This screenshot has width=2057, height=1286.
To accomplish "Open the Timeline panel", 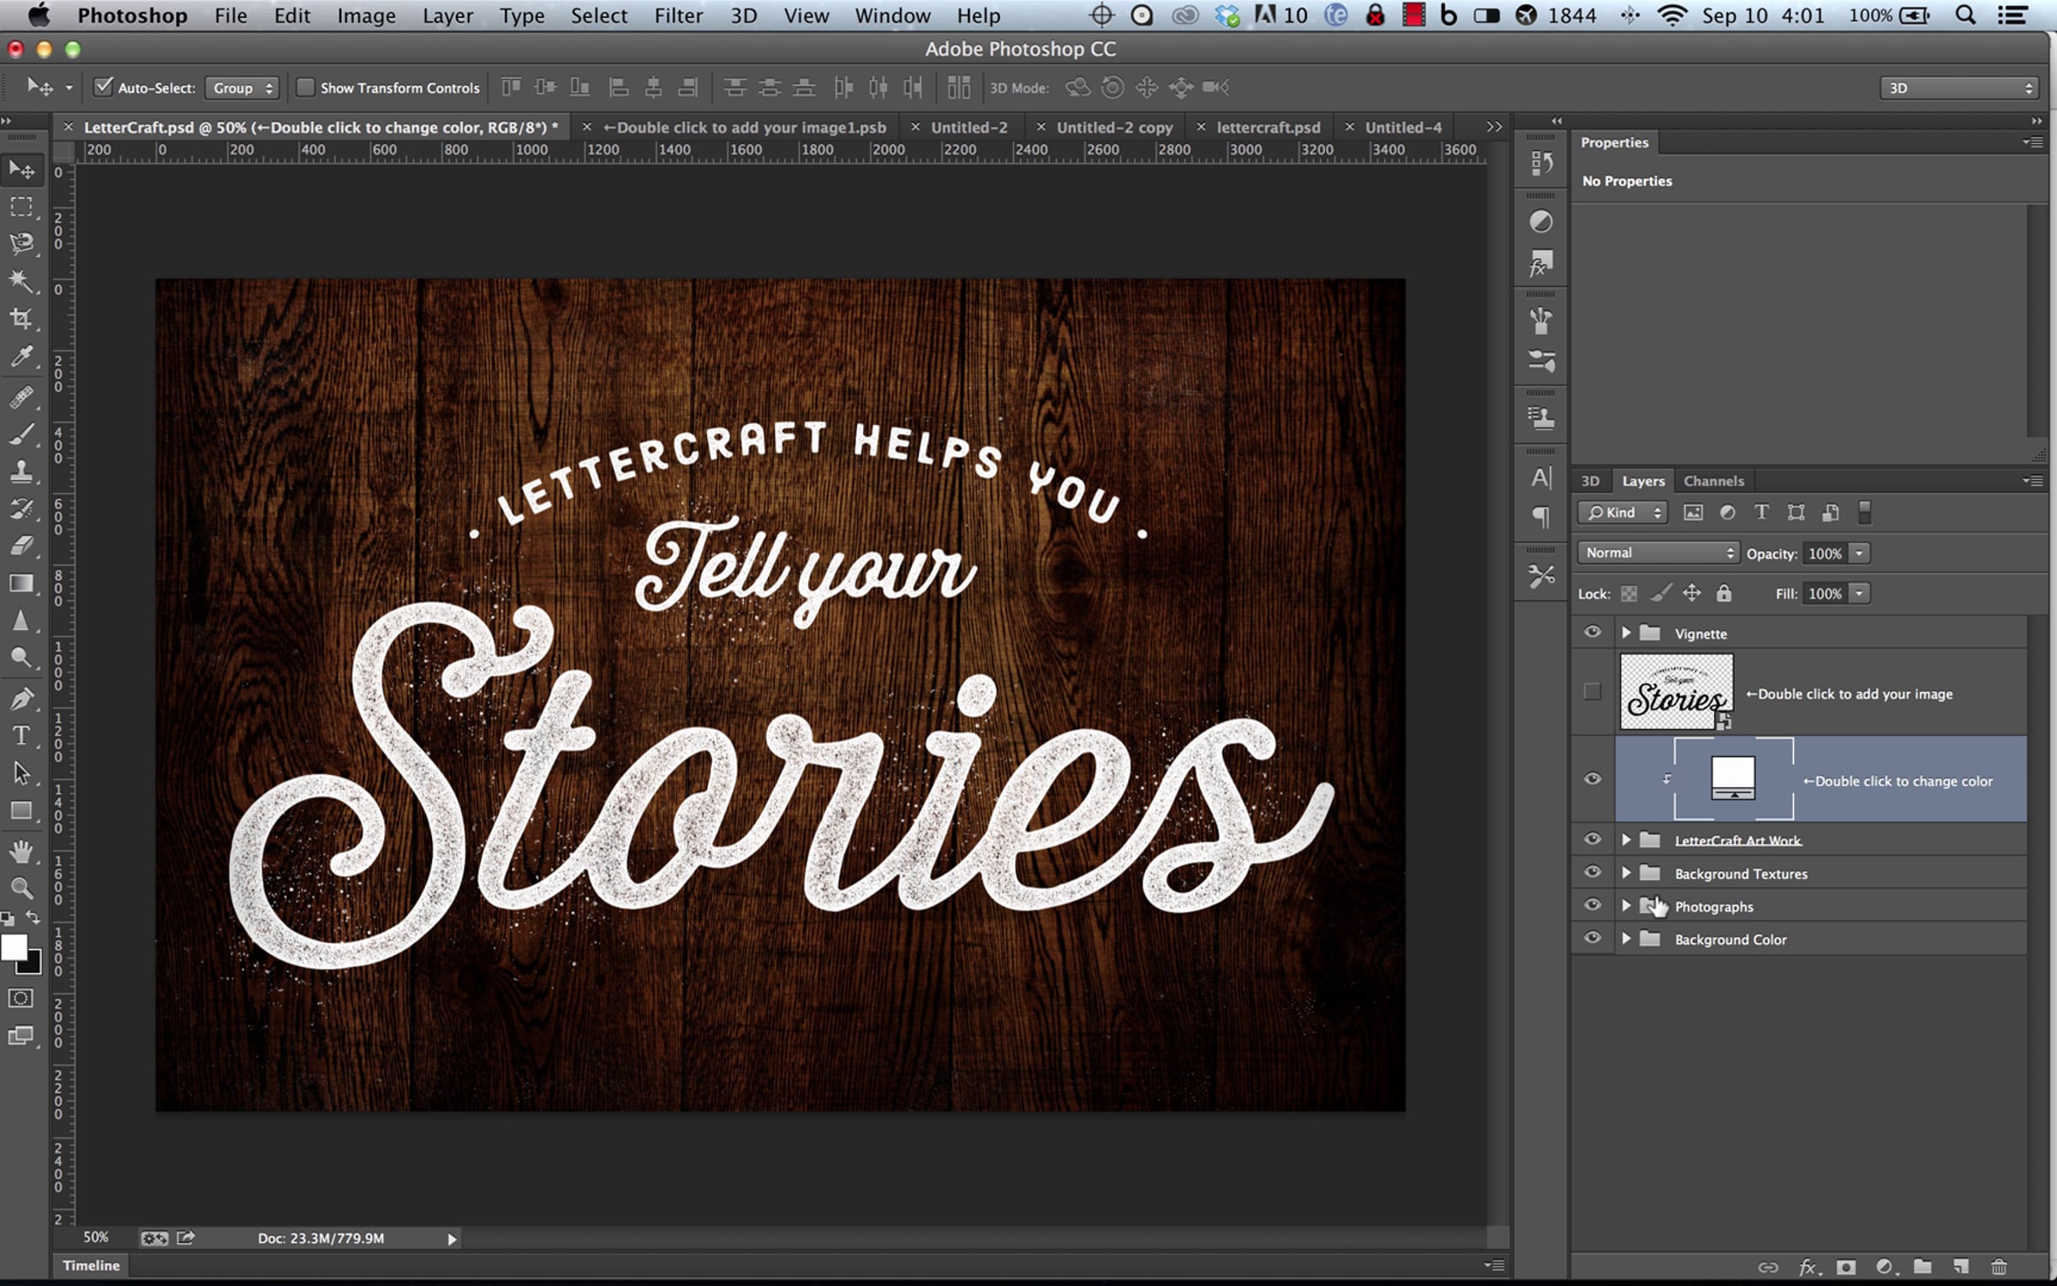I will 91,1265.
